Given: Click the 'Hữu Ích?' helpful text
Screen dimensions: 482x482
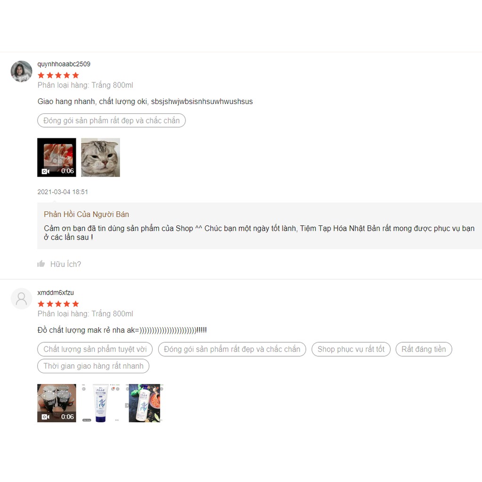Looking at the screenshot, I should coord(65,264).
